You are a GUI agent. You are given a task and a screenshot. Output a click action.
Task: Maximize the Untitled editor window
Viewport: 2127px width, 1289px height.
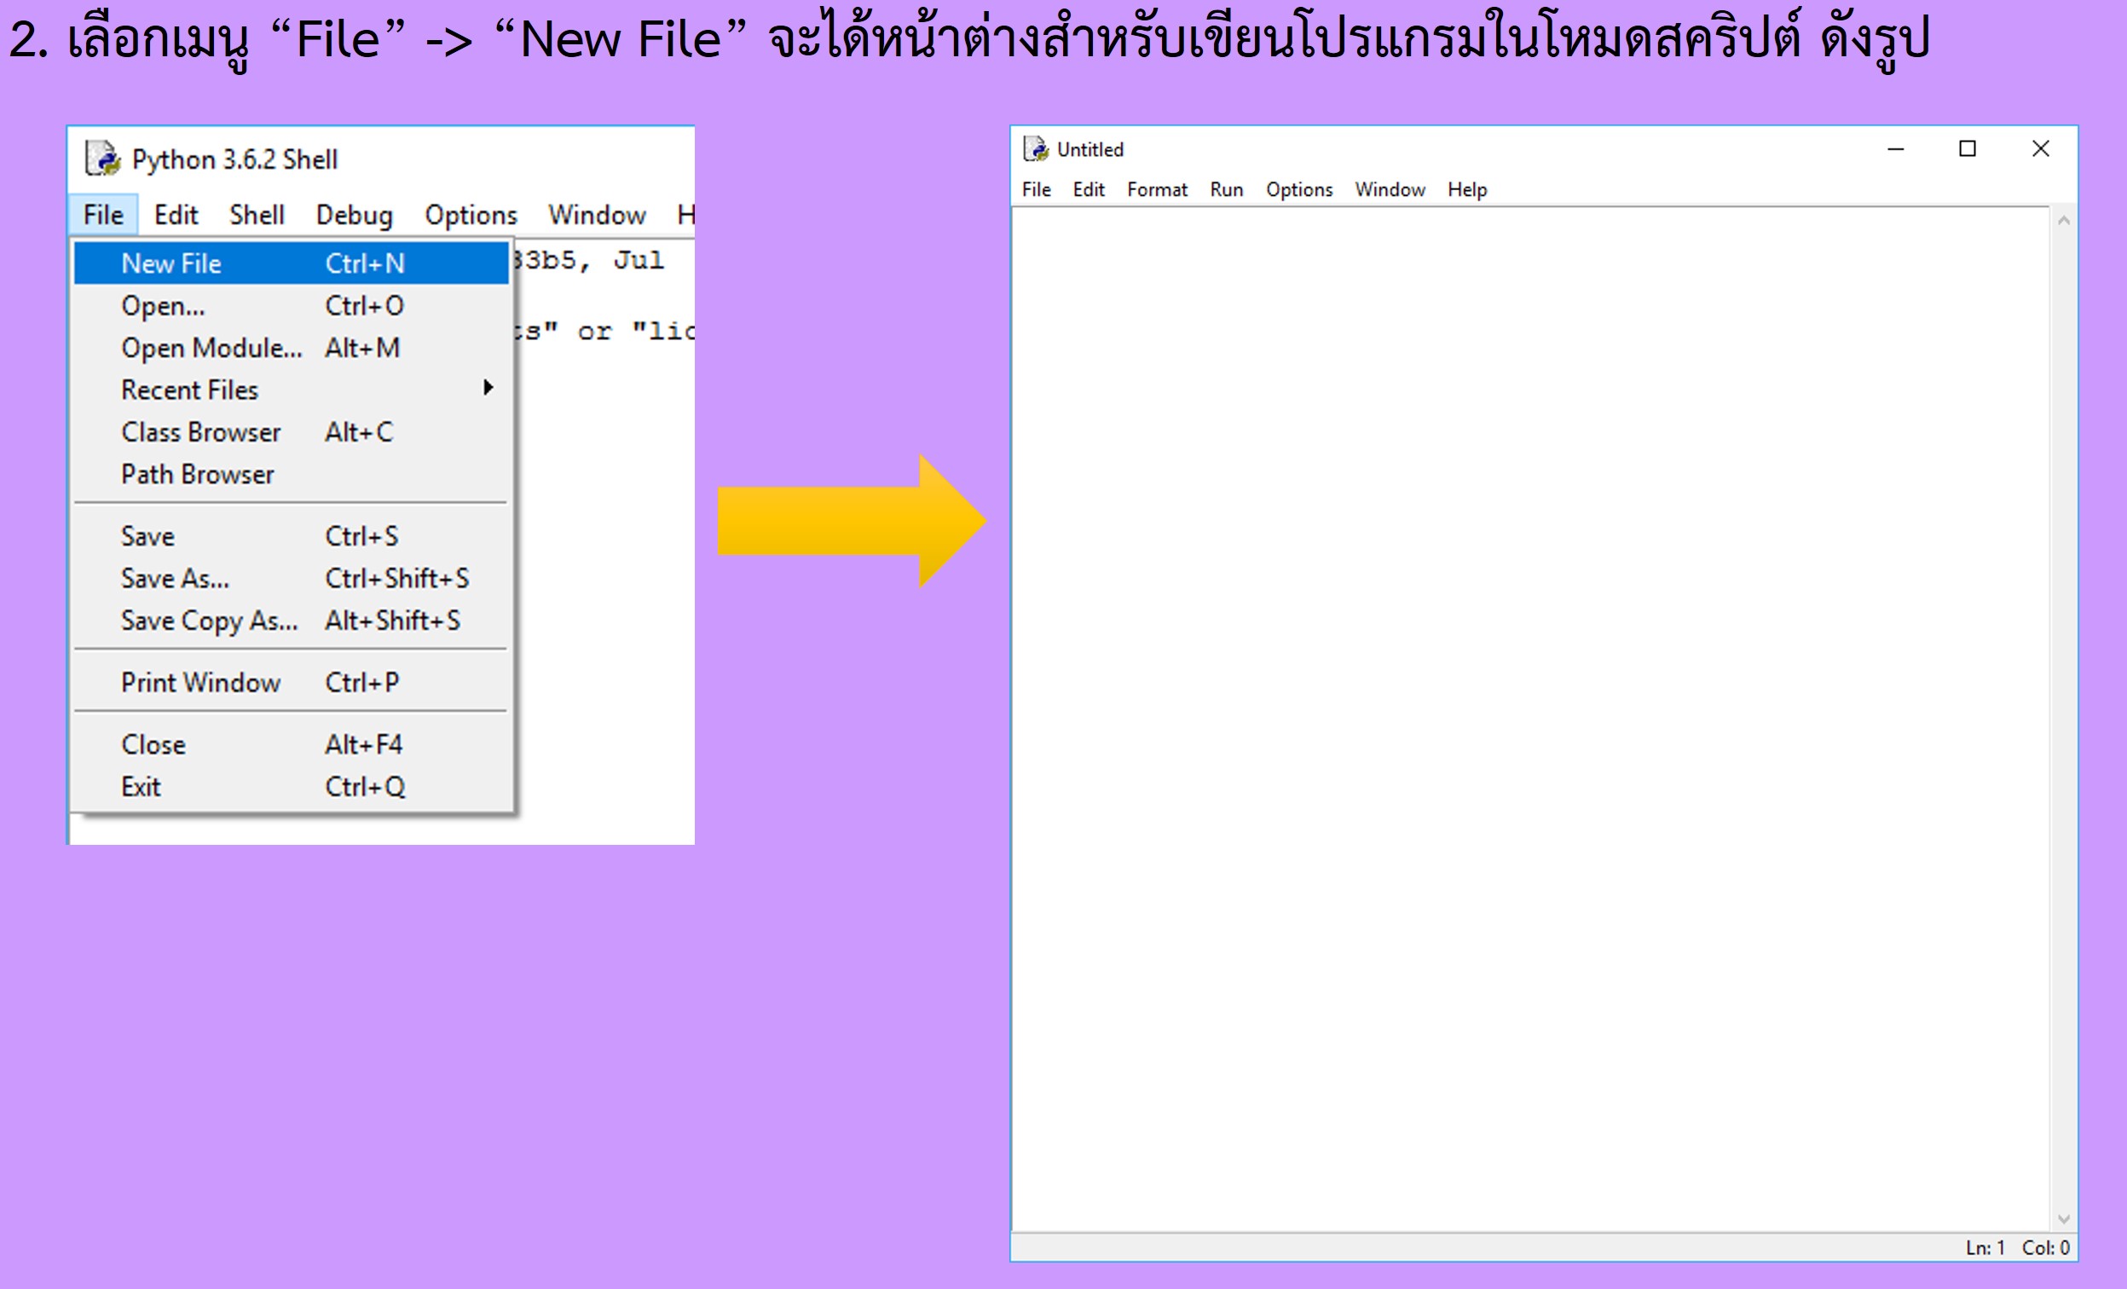[1968, 149]
